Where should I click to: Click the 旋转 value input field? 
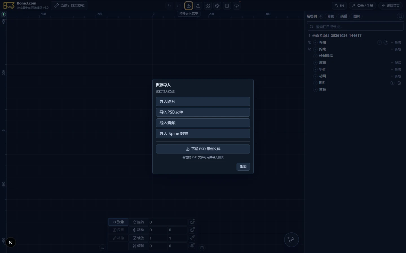(x=167, y=222)
